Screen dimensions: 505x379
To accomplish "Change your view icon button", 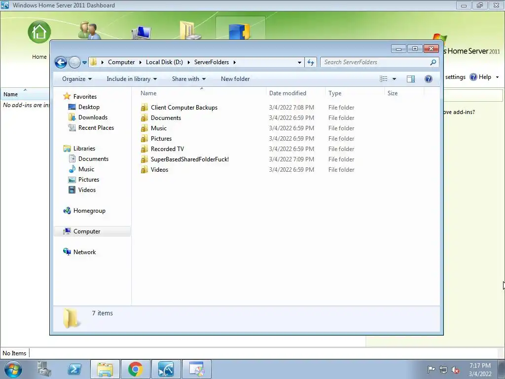I will tap(383, 79).
